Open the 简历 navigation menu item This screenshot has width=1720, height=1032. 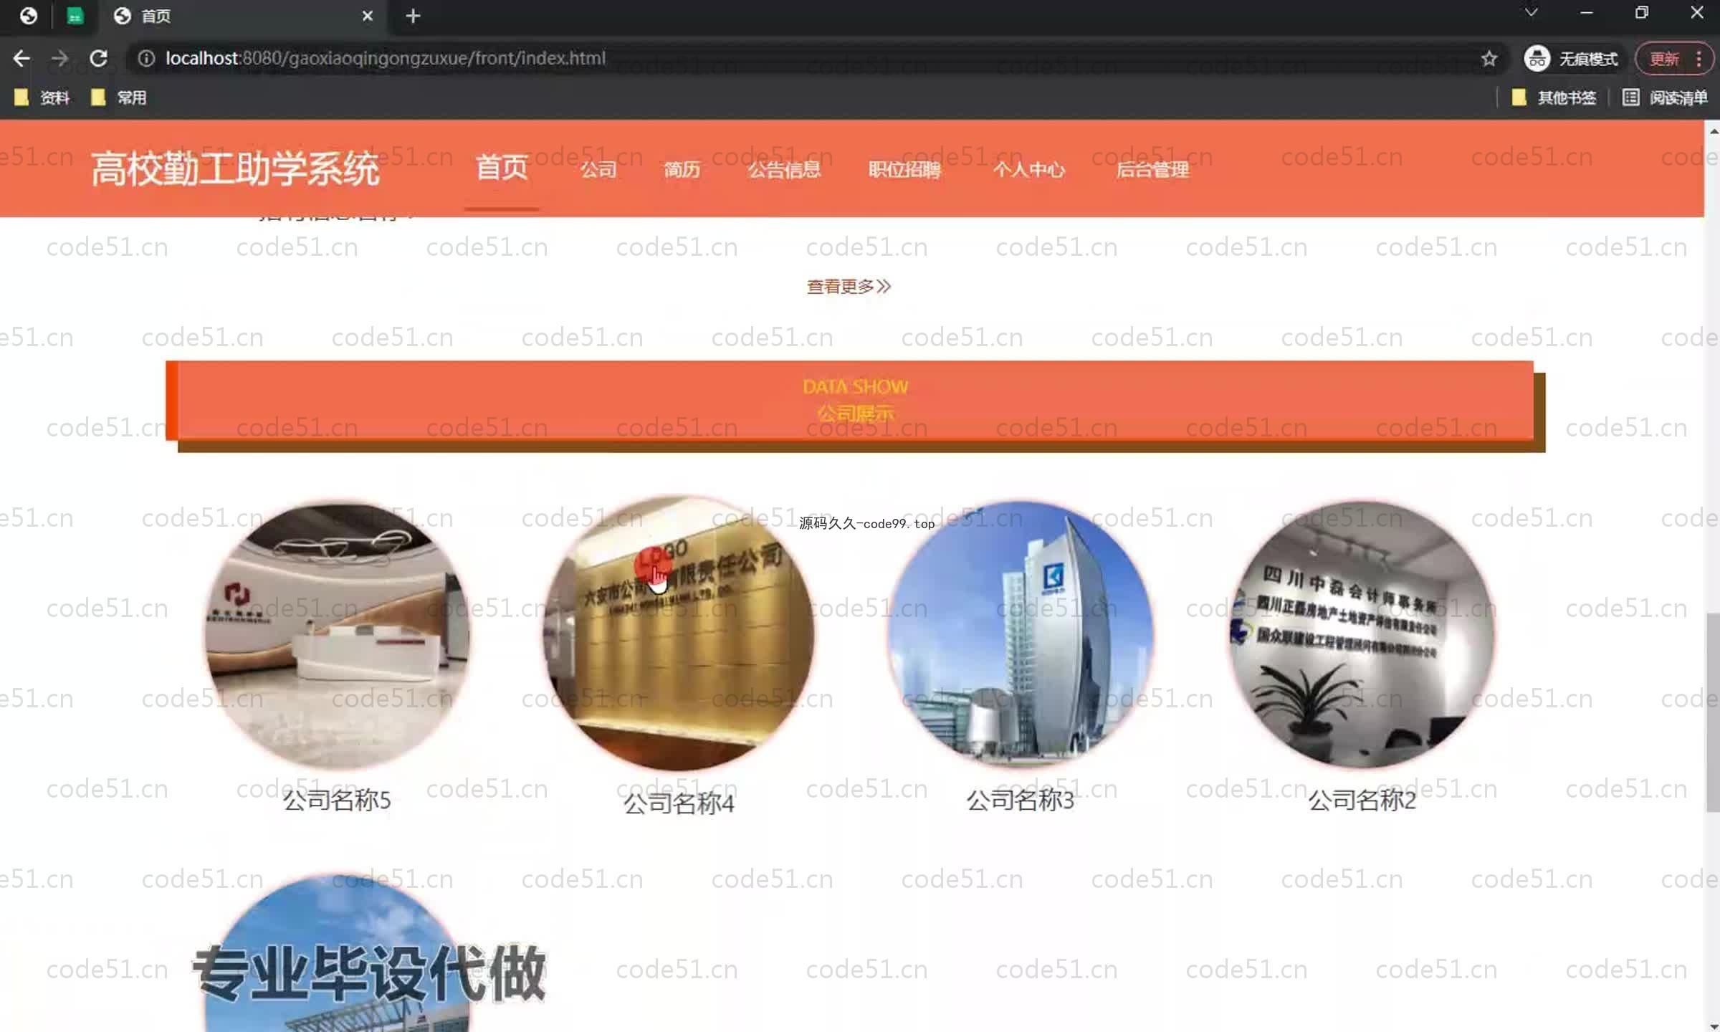pyautogui.click(x=682, y=170)
